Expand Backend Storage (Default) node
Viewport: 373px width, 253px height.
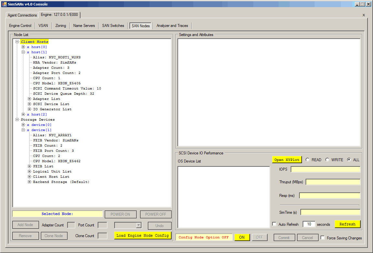(x=30, y=182)
